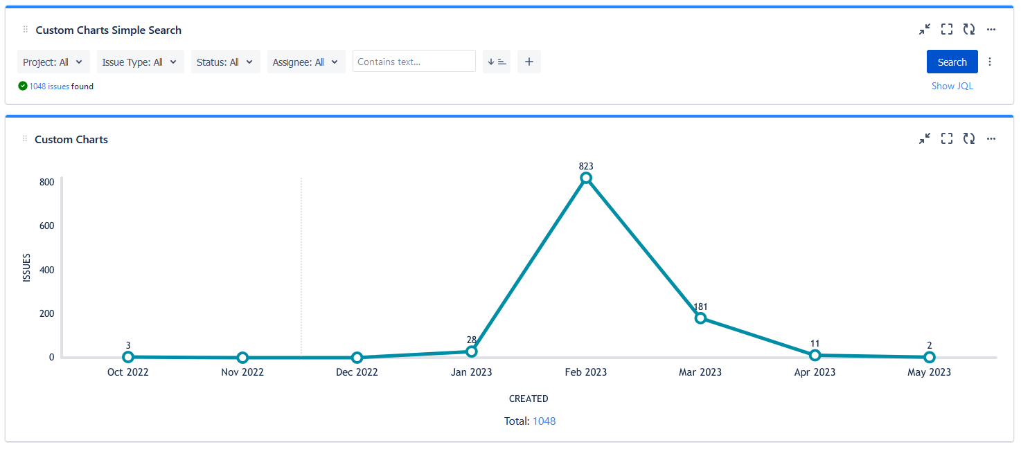Minimize the Custom Charts Simple Search gadget
1021x449 pixels.
pos(925,29)
